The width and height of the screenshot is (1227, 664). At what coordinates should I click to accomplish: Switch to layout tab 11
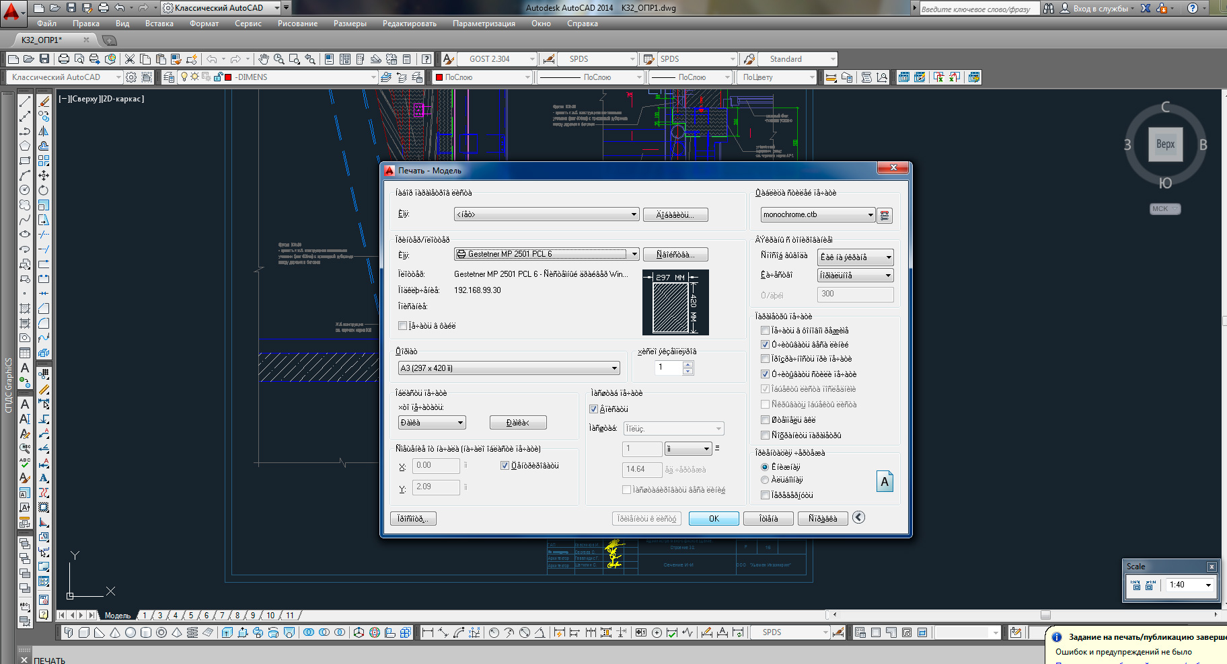(290, 615)
